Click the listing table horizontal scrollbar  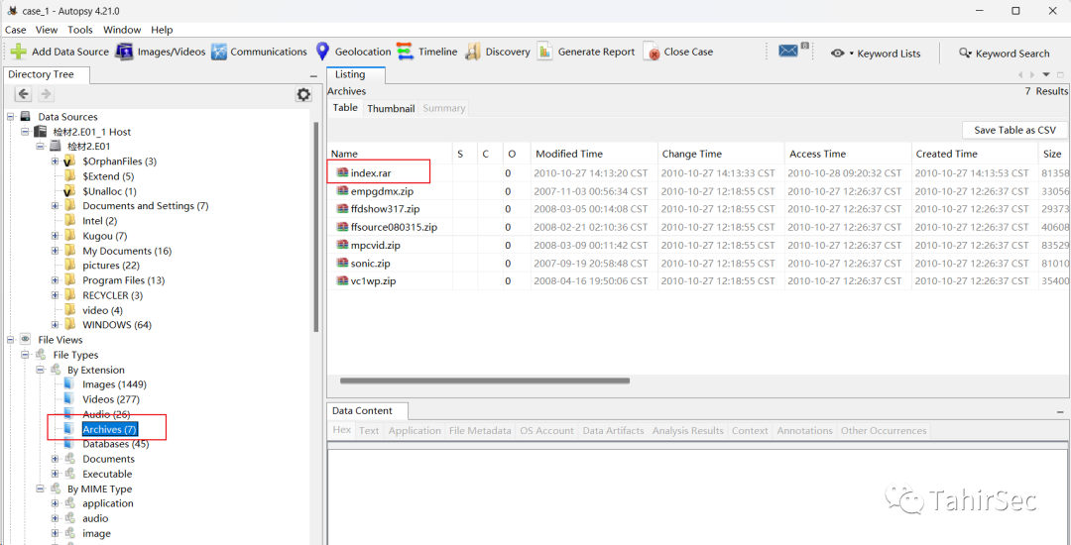point(484,381)
